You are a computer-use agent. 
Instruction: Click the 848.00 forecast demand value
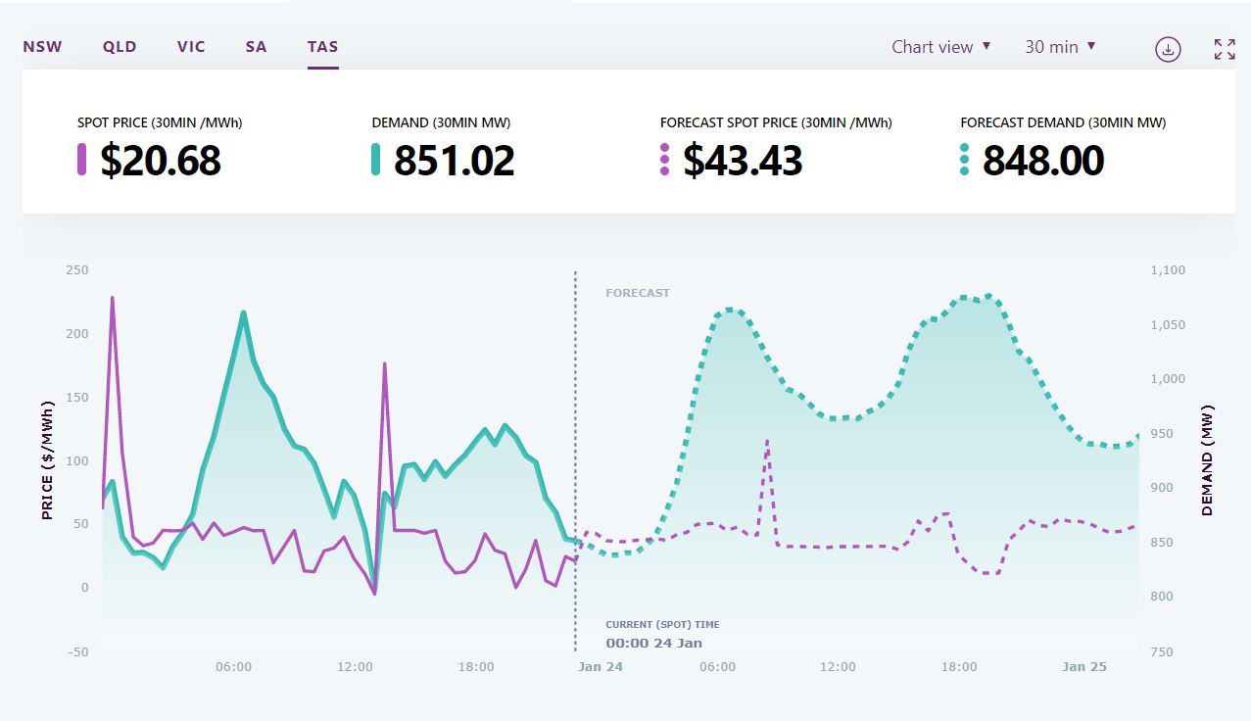click(x=1043, y=161)
